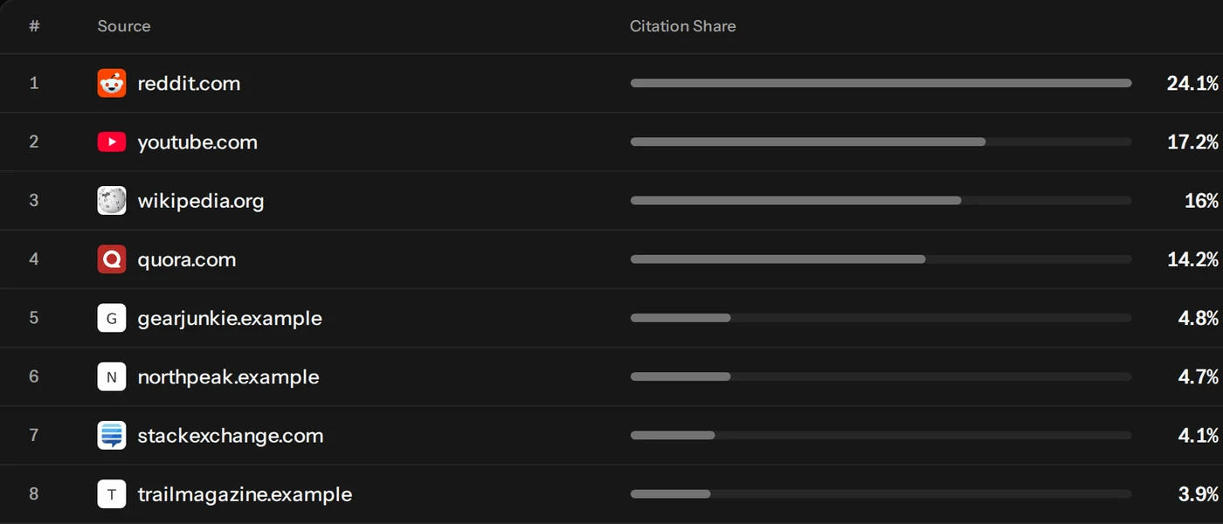The height and width of the screenshot is (524, 1223).
Task: Click the YouTube play icon
Action: [x=112, y=141]
